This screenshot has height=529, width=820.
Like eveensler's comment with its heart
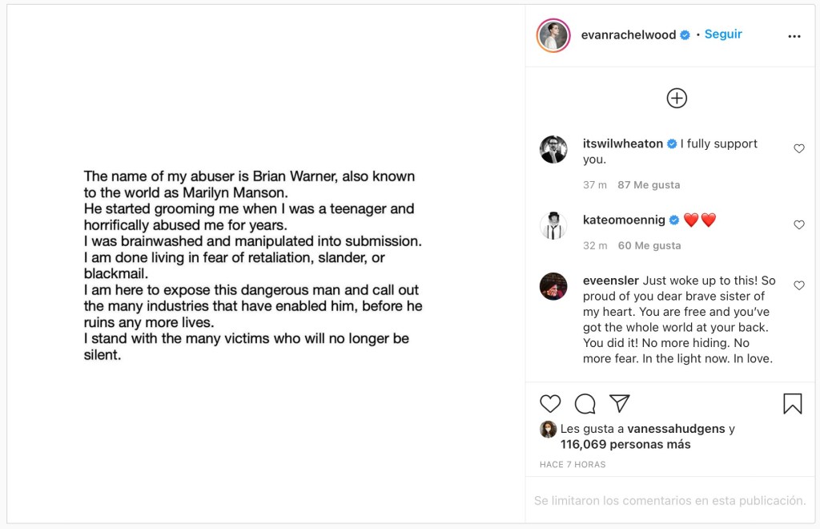click(x=798, y=285)
